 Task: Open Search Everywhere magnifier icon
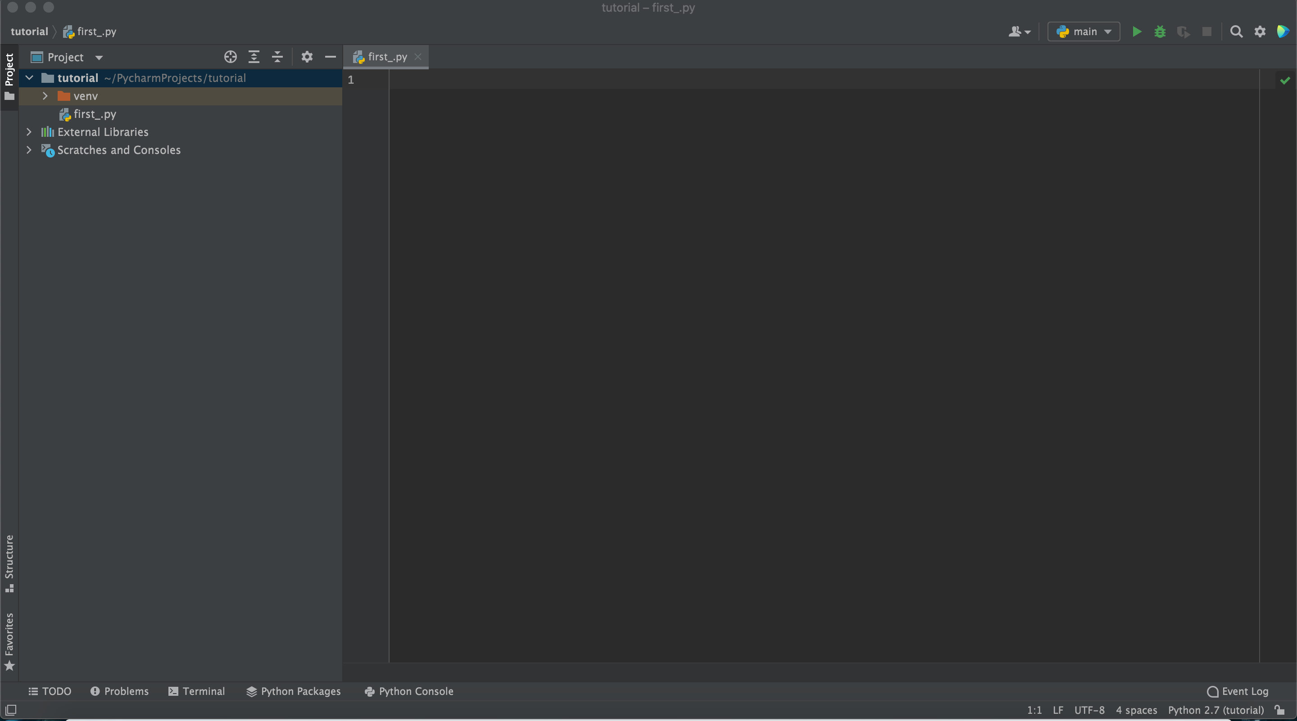pyautogui.click(x=1236, y=32)
